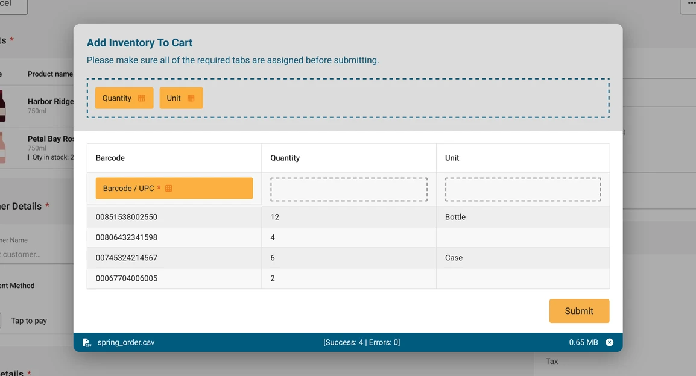Click the Quantity column header
The height and width of the screenshot is (376, 696).
pos(349,158)
